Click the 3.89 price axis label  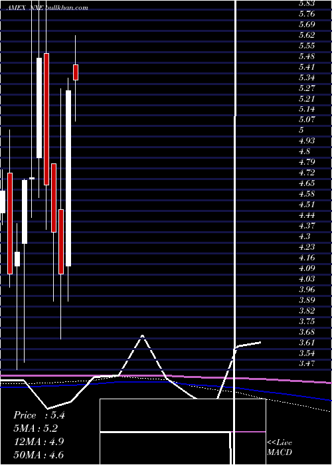click(307, 300)
